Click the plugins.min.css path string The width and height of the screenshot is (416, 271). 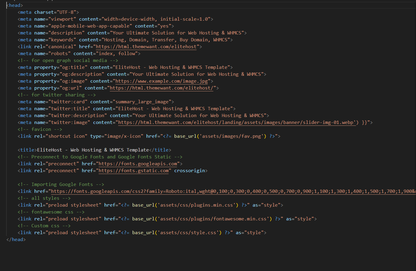[x=196, y=205]
